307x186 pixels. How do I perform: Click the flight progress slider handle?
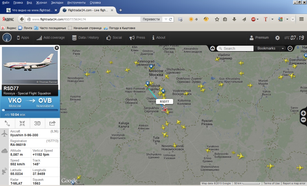pyautogui.click(x=3, y=110)
